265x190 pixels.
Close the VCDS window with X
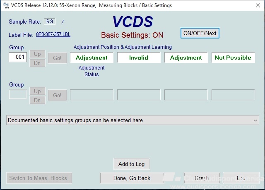pyautogui.click(x=258, y=5)
